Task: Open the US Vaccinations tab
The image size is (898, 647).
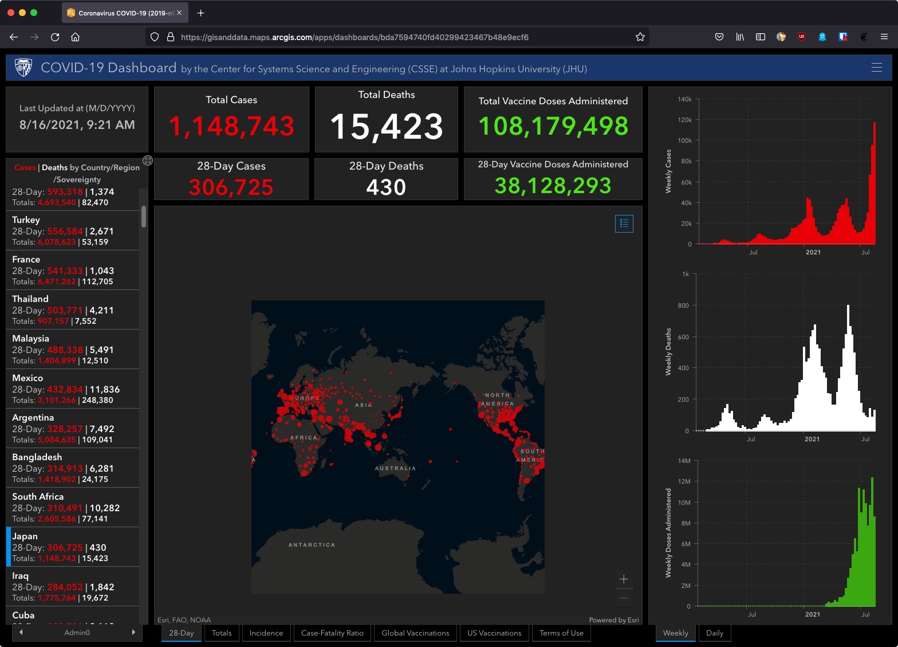Action: click(494, 633)
